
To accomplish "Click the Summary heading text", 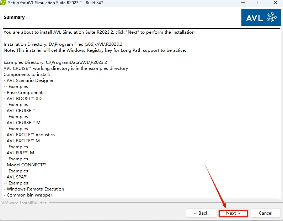I will [14, 17].
